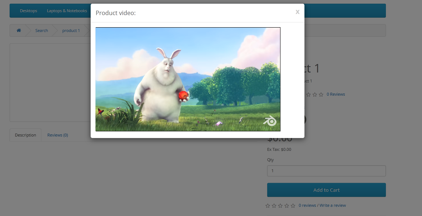Image resolution: width=422 pixels, height=216 pixels.
Task: Close the Product video modal
Action: point(297,12)
